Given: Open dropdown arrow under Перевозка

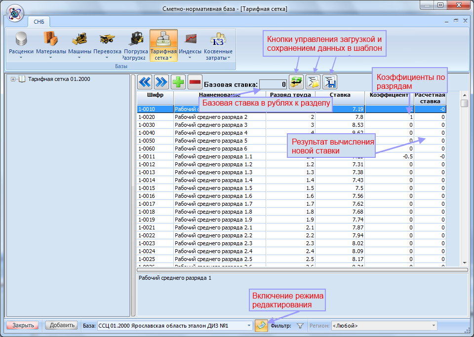Looking at the screenshot, I should pyautogui.click(x=107, y=57).
